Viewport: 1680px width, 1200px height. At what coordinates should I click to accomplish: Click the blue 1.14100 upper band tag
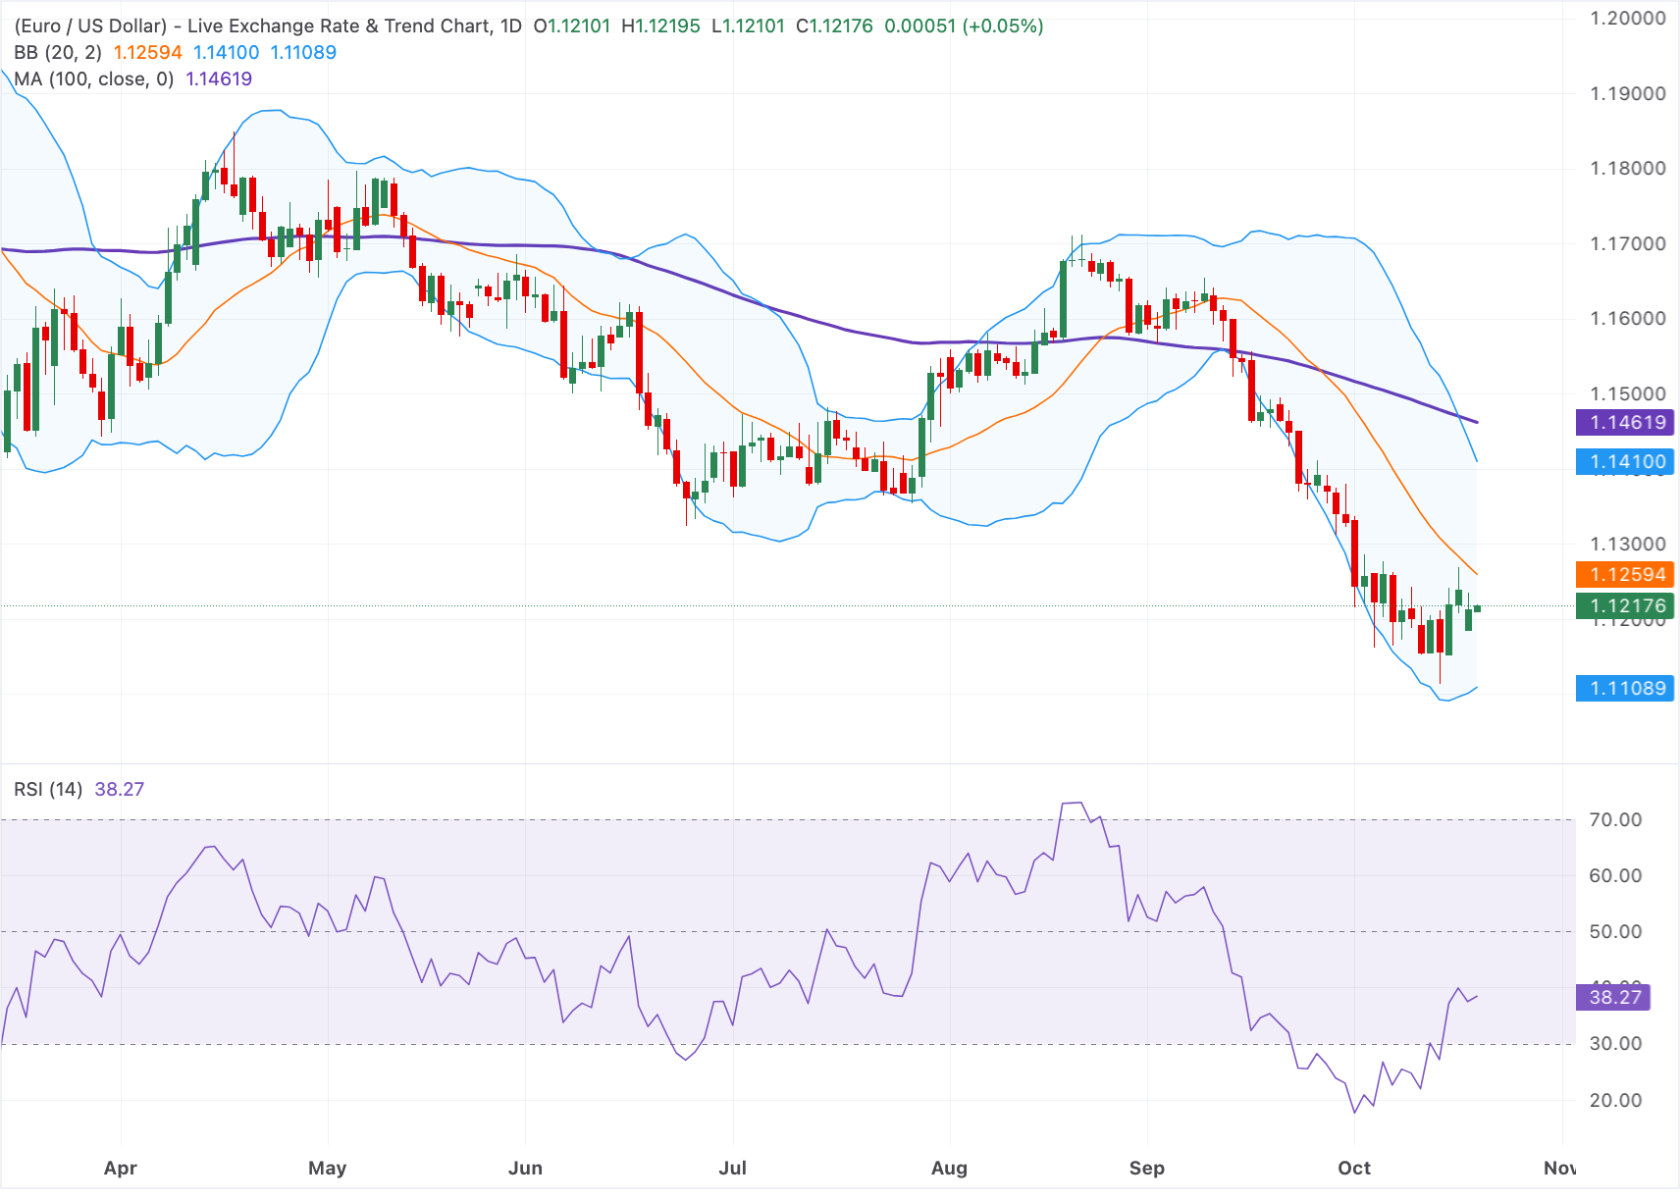pyautogui.click(x=1625, y=462)
